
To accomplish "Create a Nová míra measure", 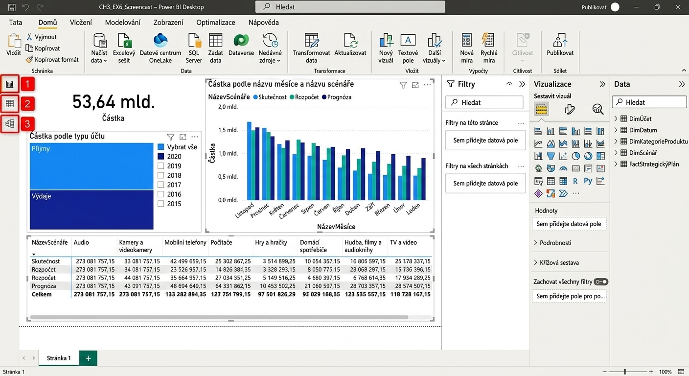I will 467,48.
